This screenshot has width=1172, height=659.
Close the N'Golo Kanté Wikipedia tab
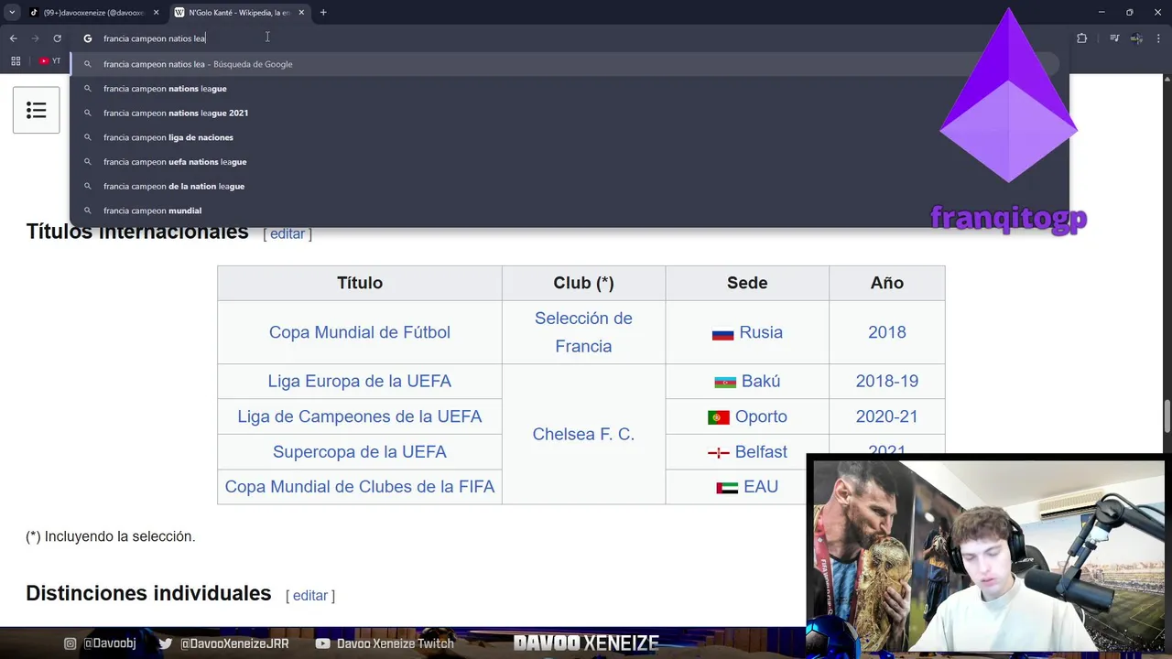pyautogui.click(x=301, y=13)
